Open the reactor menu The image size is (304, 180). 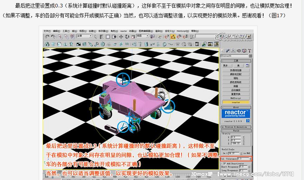(123, 31)
